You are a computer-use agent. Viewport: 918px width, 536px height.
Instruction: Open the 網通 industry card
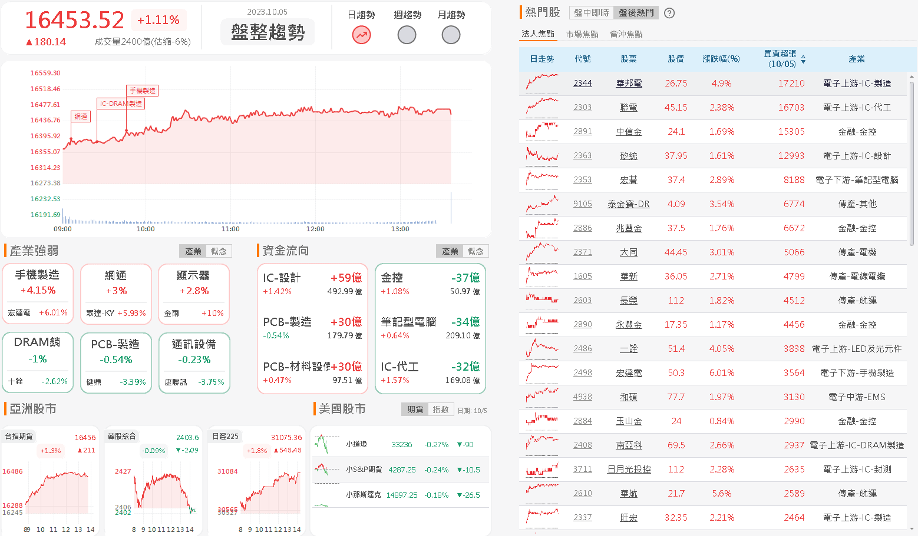pos(116,294)
